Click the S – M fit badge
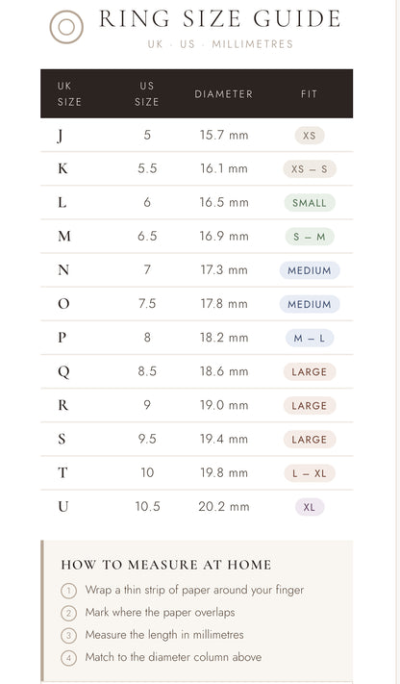Viewport: 400px width, 684px height. pos(310,237)
